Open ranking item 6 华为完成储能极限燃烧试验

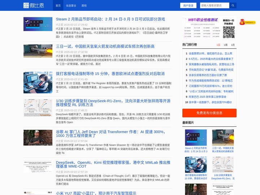(x=211, y=81)
